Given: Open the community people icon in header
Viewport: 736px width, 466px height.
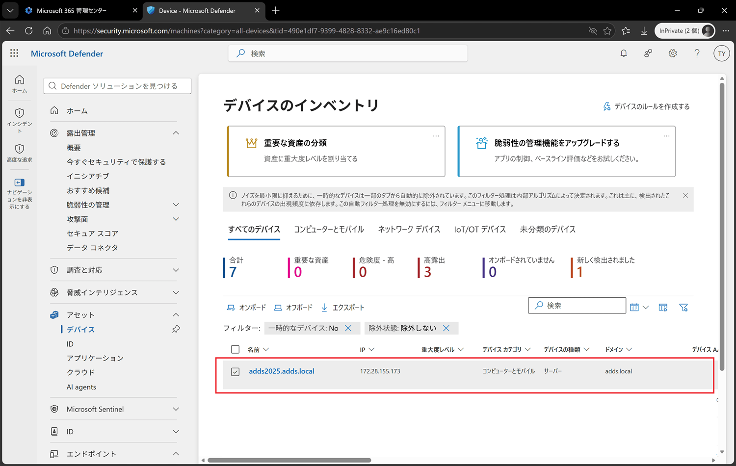Looking at the screenshot, I should (648, 53).
